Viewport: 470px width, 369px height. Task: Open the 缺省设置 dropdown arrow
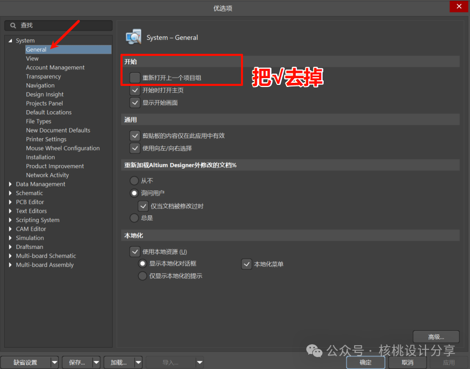[x=54, y=362]
